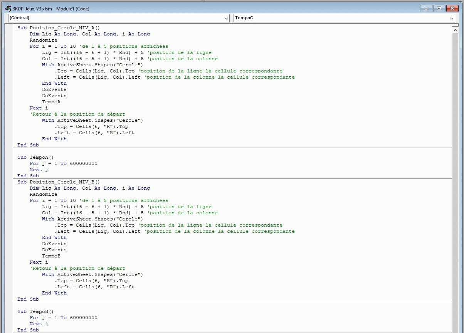Click the 'TempoB' call inside second loop
Screen dimensions: 464x333
(51, 256)
